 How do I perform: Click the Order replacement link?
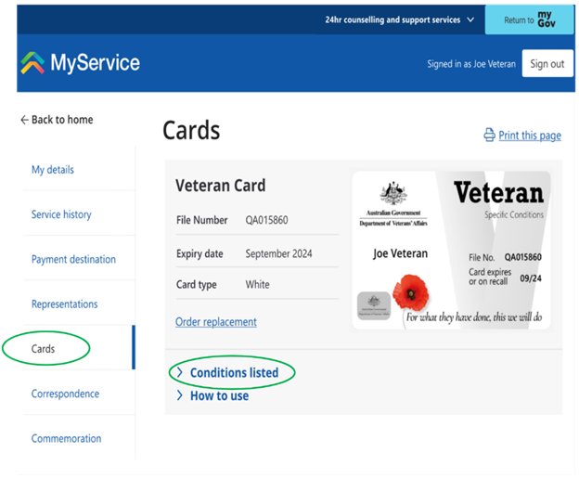(216, 322)
